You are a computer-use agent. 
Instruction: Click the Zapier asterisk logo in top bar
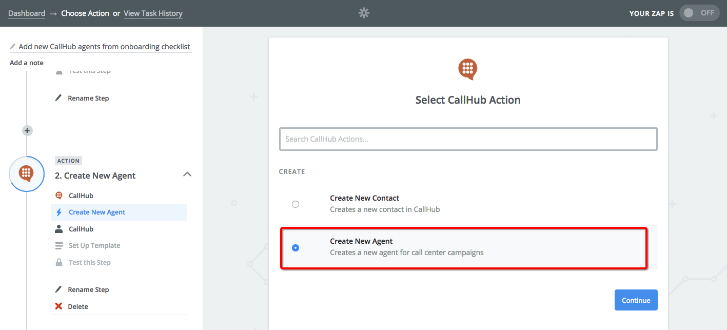[364, 13]
